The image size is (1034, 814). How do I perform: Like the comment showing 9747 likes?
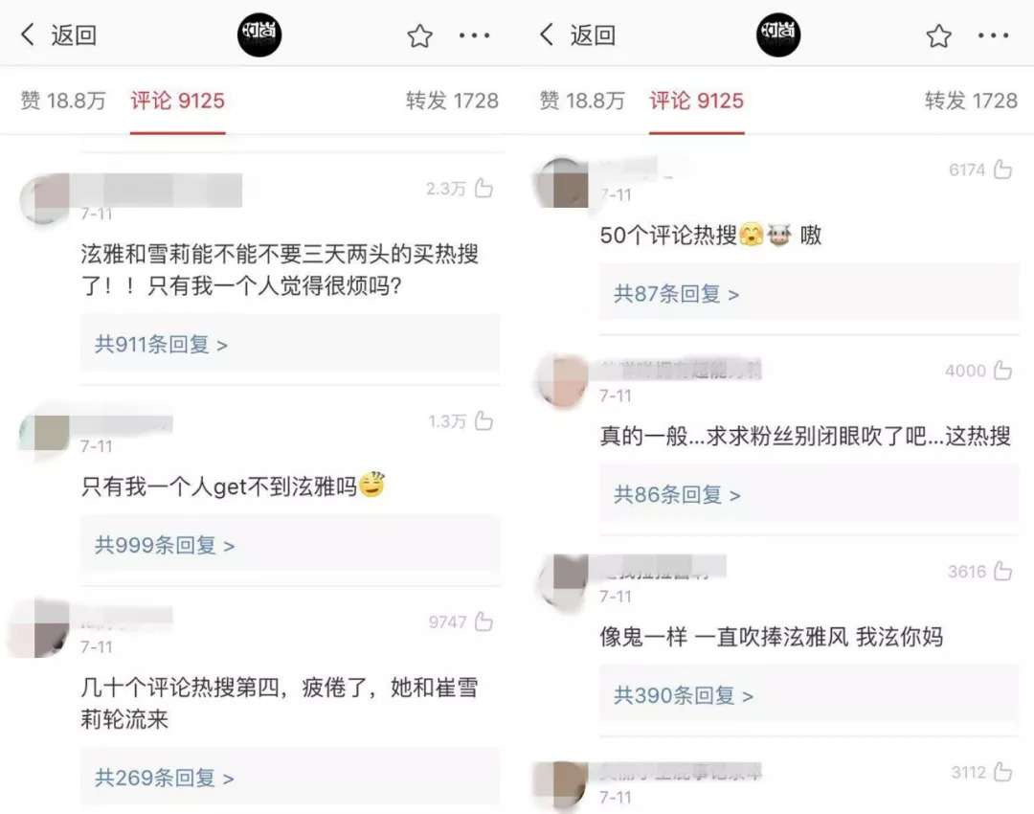483,622
